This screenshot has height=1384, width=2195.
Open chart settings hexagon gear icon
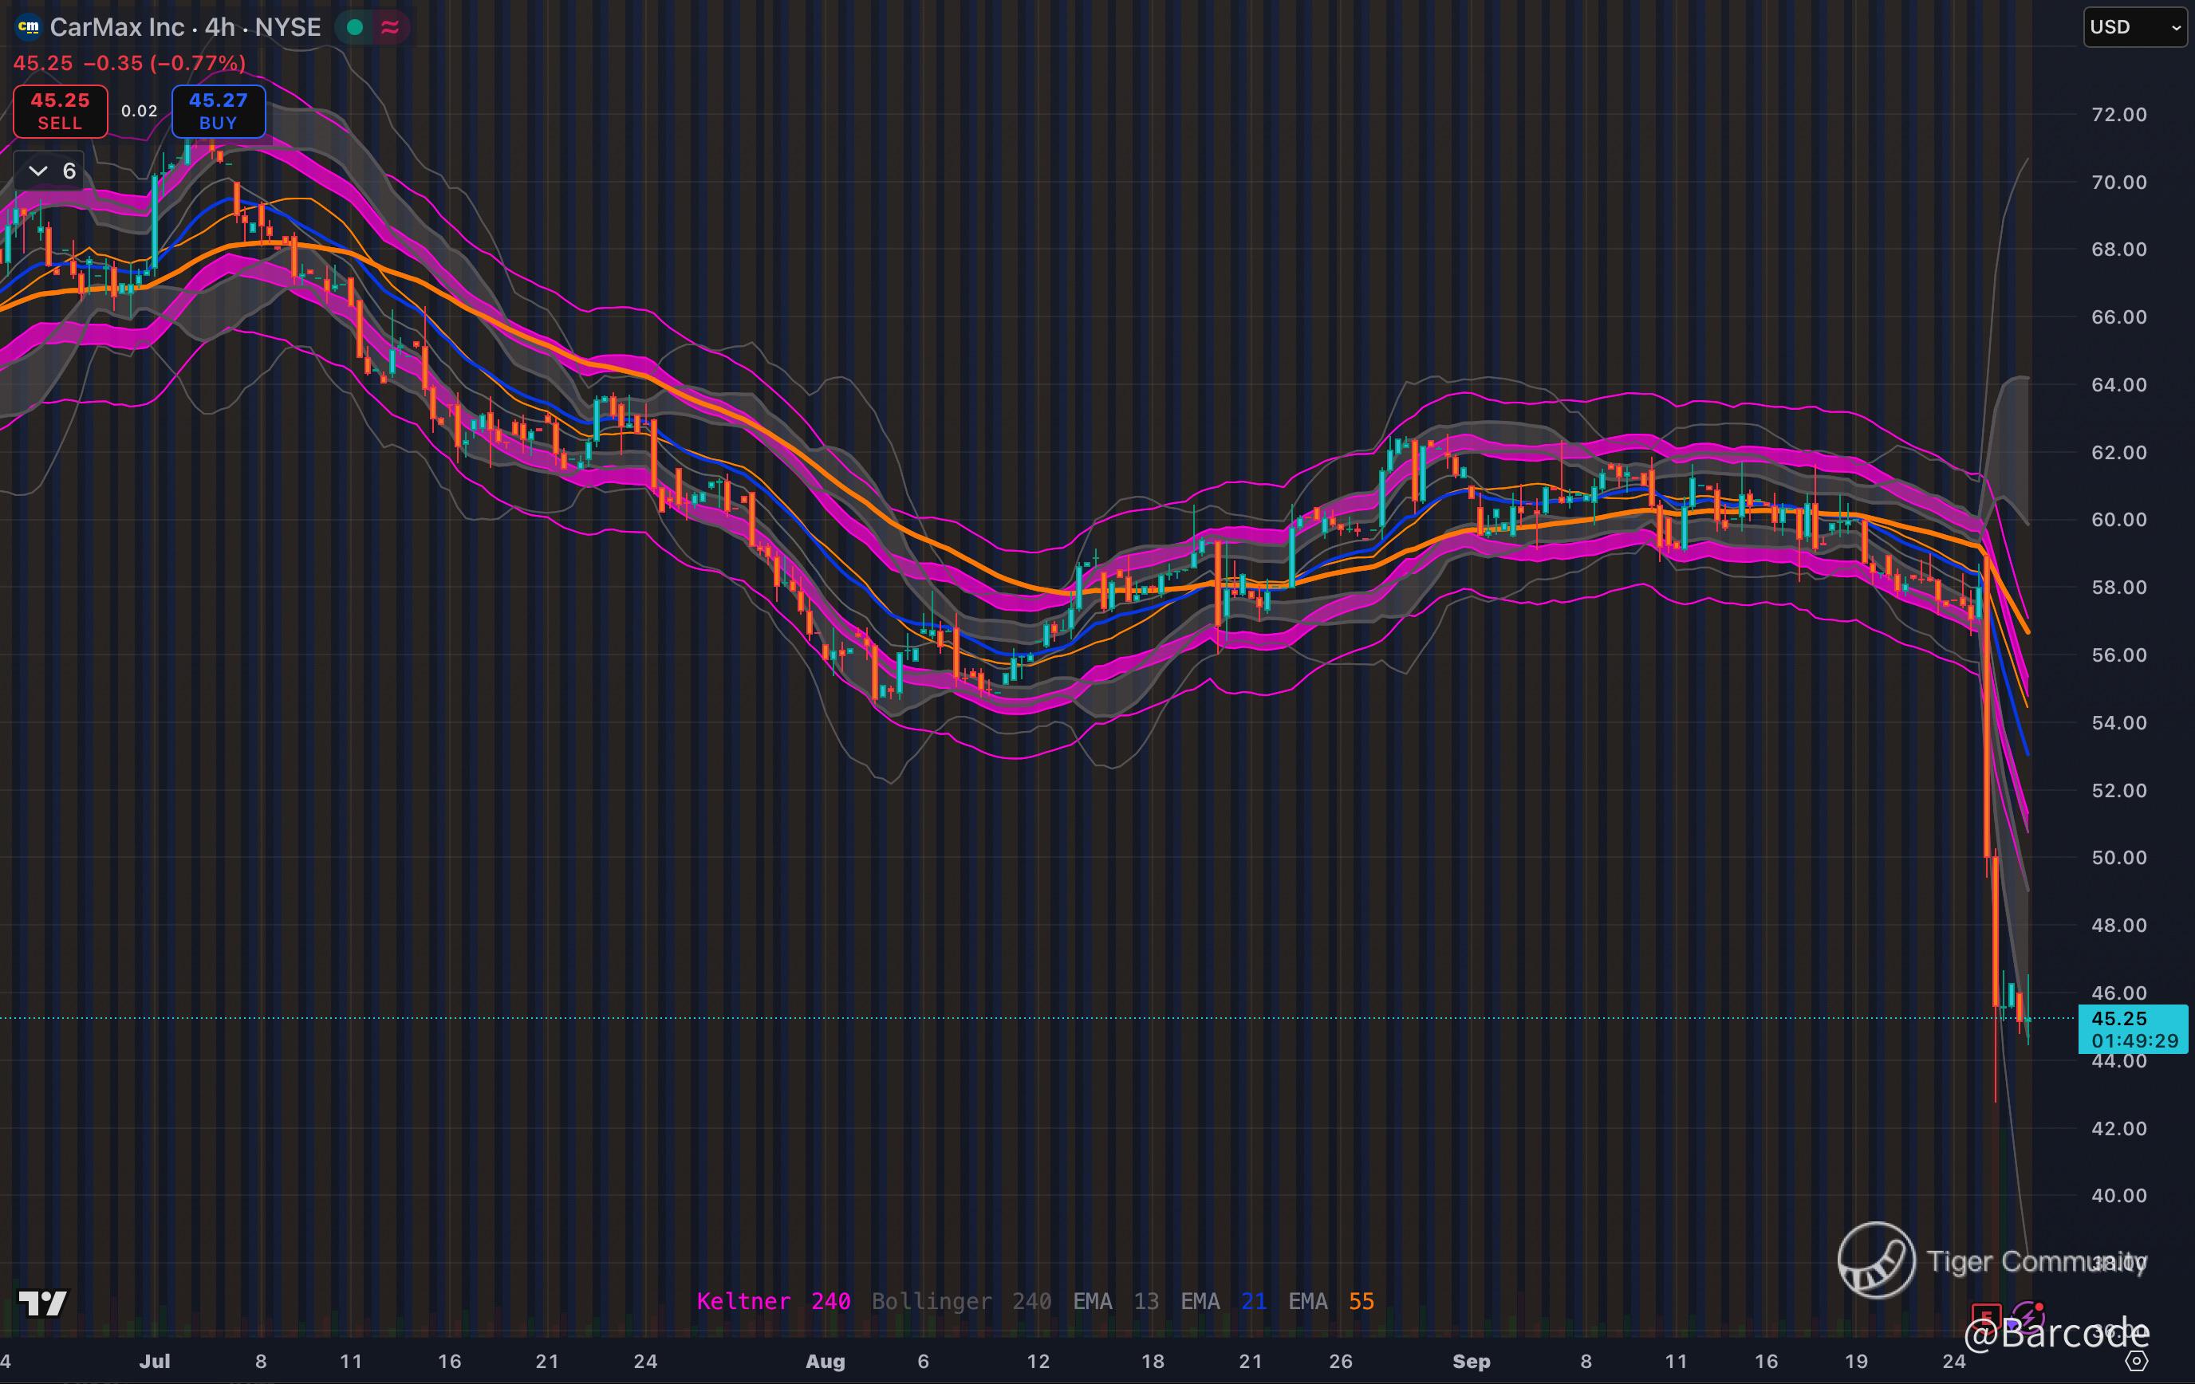click(2137, 1361)
